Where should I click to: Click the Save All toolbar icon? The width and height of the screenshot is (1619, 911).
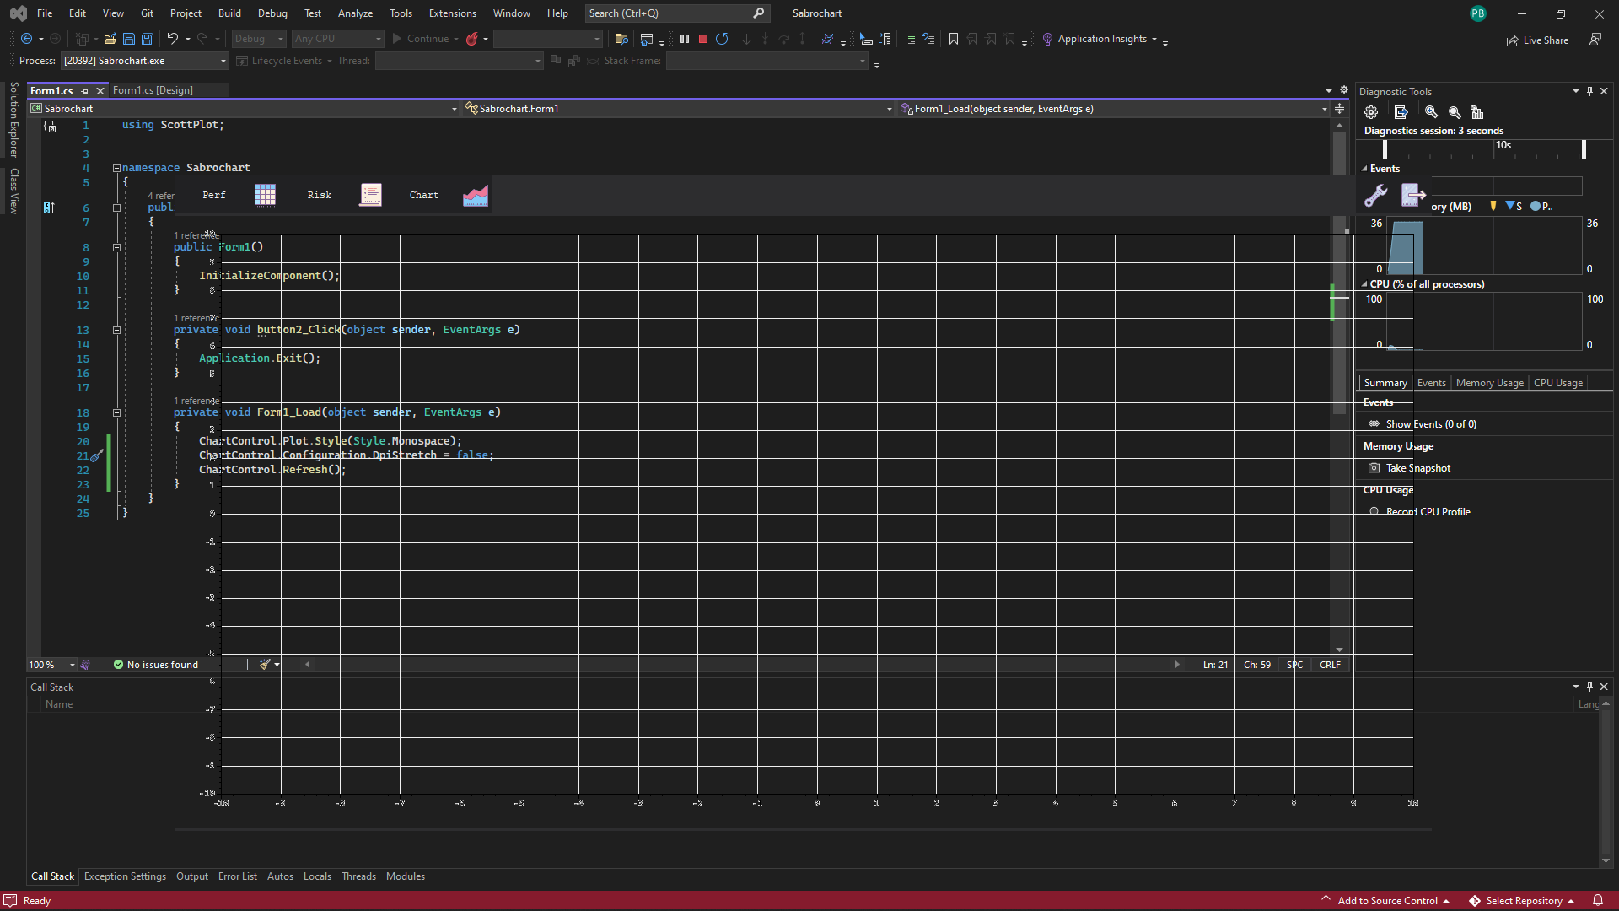(x=148, y=39)
